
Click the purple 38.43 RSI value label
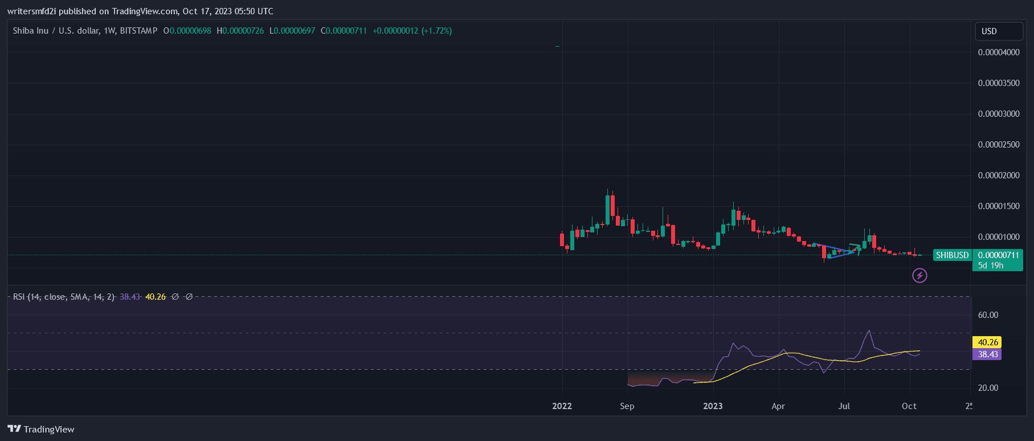(x=987, y=354)
